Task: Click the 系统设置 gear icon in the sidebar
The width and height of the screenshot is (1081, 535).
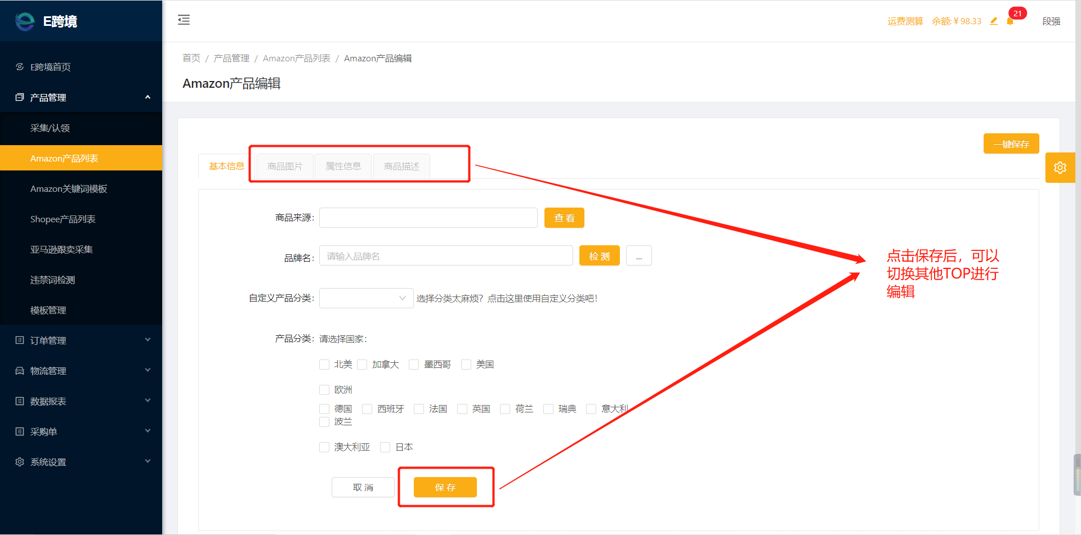Action: pos(20,462)
